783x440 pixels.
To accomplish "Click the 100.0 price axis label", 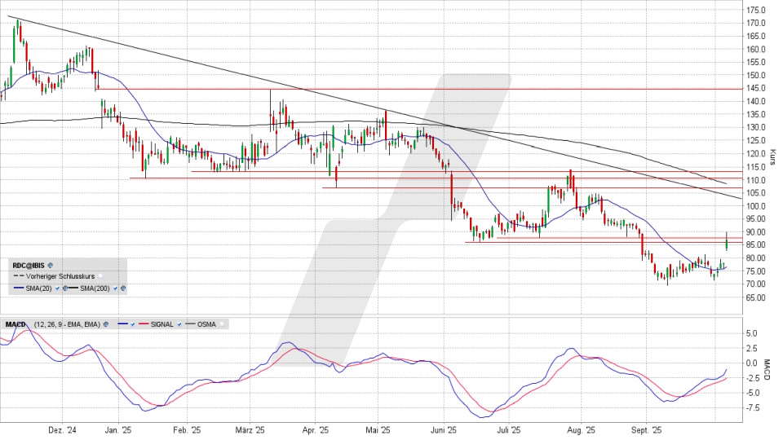I will (x=755, y=206).
